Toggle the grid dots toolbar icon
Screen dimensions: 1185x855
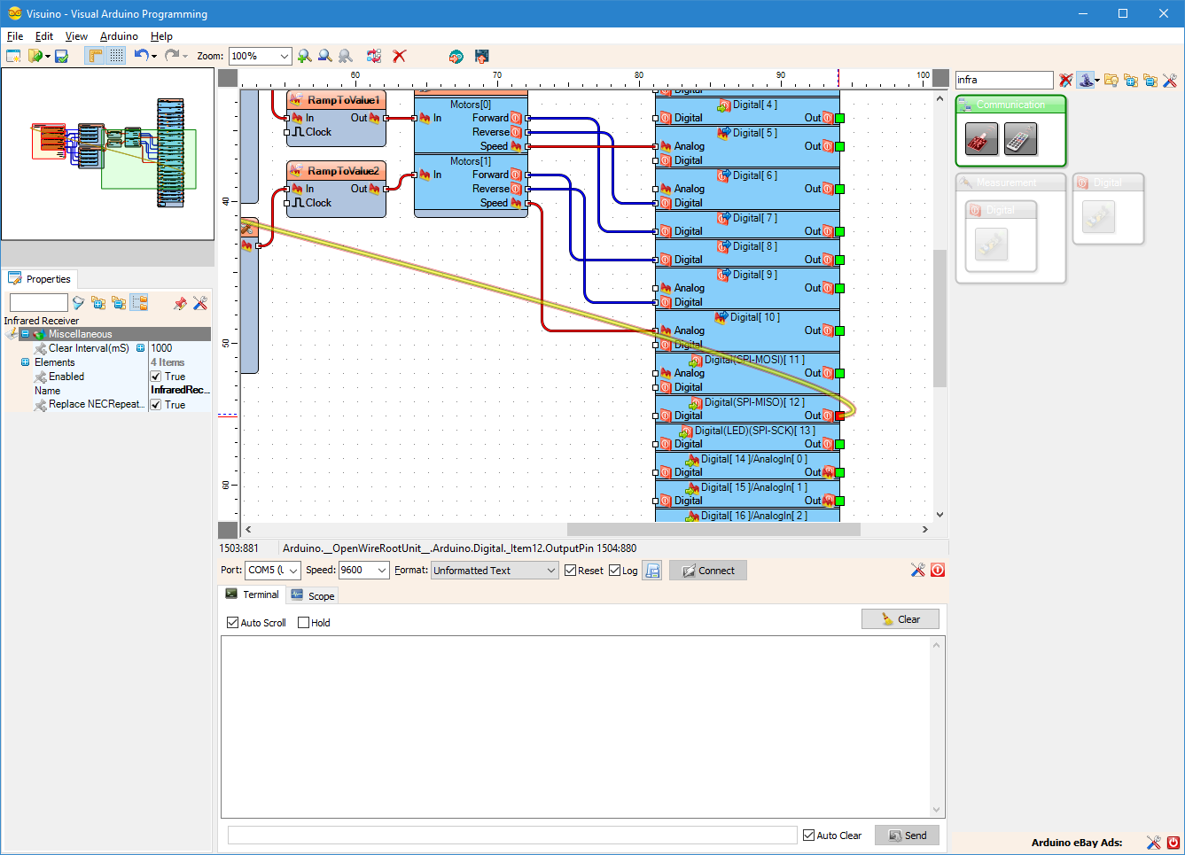click(117, 56)
